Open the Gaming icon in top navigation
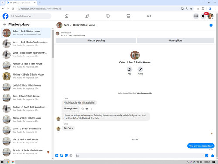The width and height of the screenshot is (218, 164). tap(149, 16)
